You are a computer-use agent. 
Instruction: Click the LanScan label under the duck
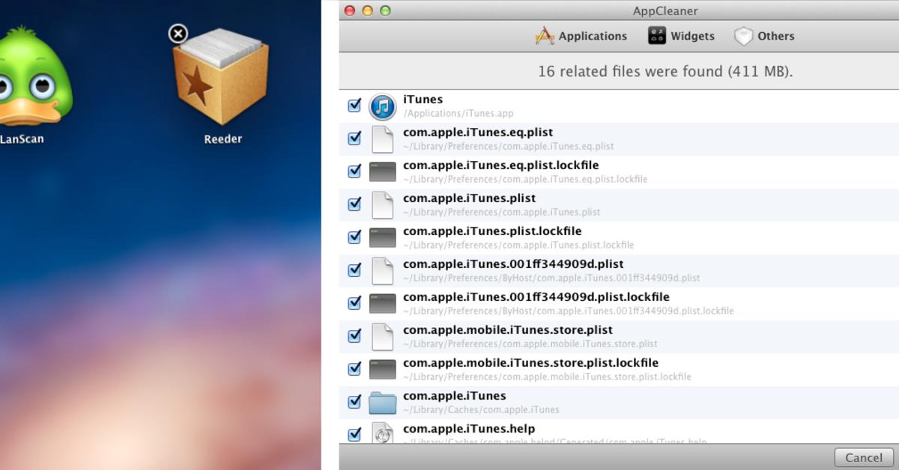pos(22,139)
